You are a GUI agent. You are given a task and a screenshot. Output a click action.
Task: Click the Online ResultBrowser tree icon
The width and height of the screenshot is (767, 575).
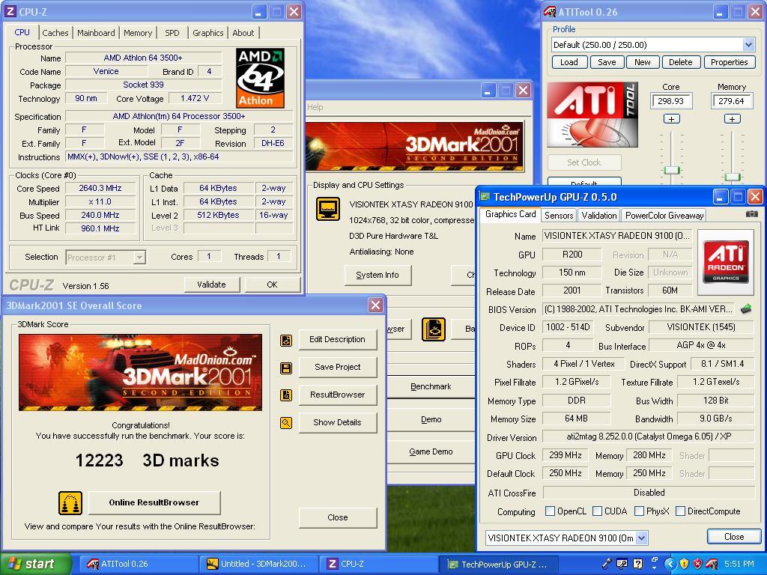70,502
